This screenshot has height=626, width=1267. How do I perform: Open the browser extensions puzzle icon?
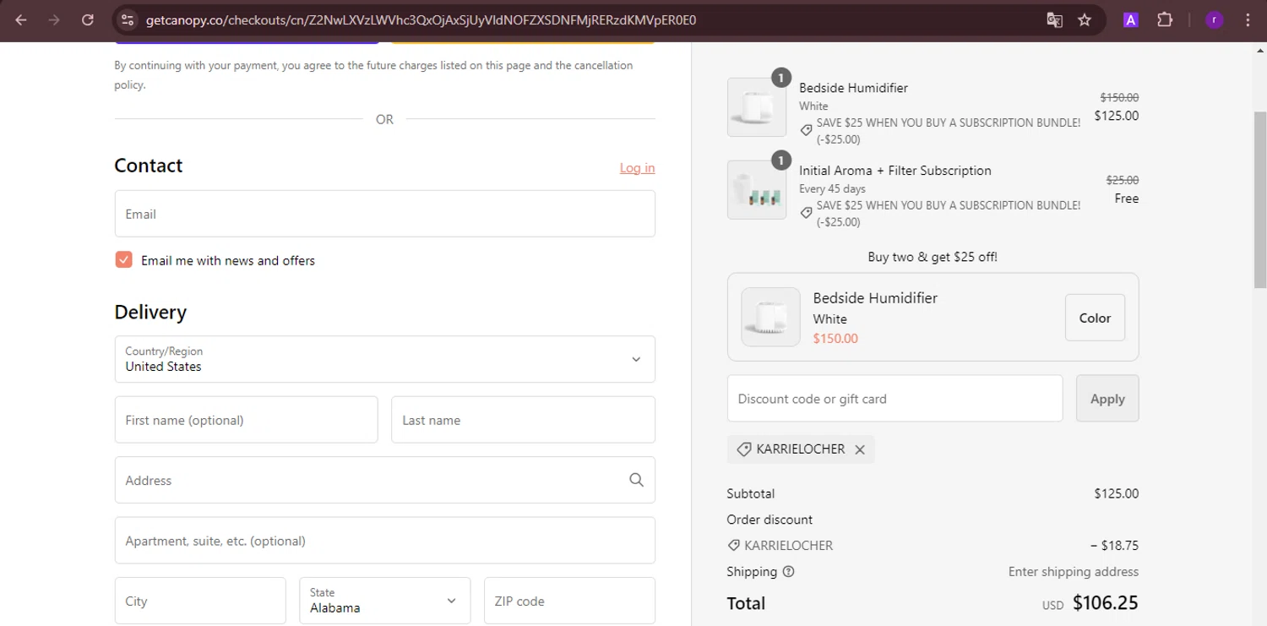point(1165,20)
